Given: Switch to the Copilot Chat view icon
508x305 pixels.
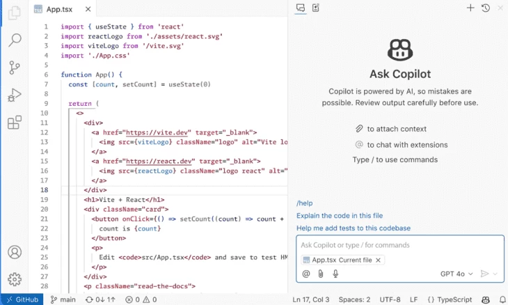Looking at the screenshot, I should 301,8.
